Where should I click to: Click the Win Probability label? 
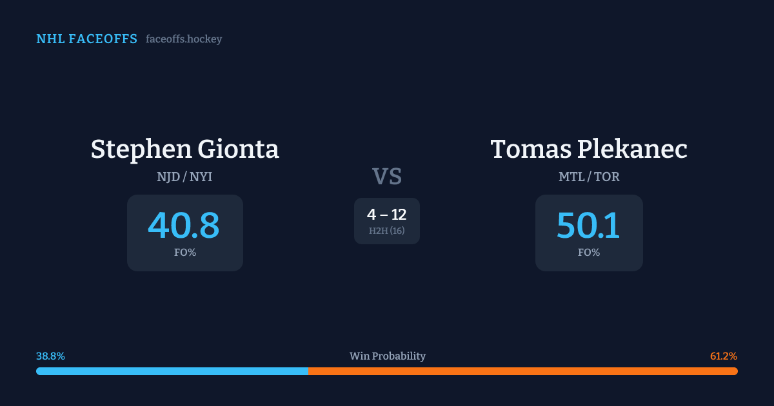[x=387, y=356]
